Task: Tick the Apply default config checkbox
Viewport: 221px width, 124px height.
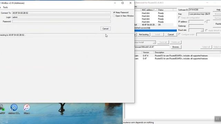Action: 206,31
